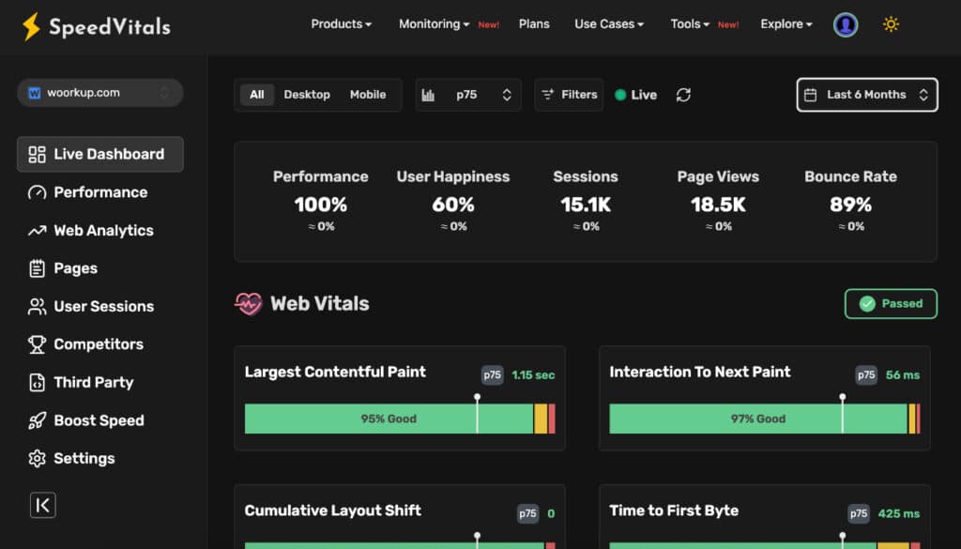The width and height of the screenshot is (961, 549).
Task: Expand the Monitoring menu
Action: 434,23
